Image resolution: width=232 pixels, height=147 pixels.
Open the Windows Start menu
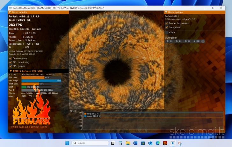pos(67,143)
